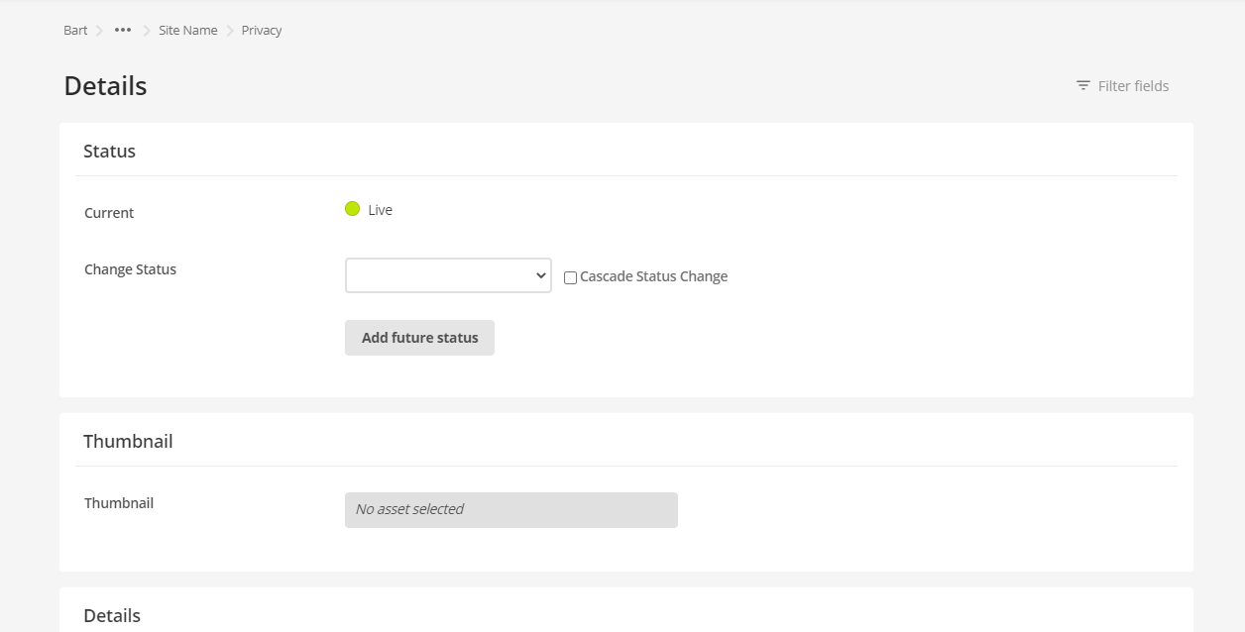The image size is (1245, 632).
Task: Click the lower Details section heading
Action: click(112, 616)
